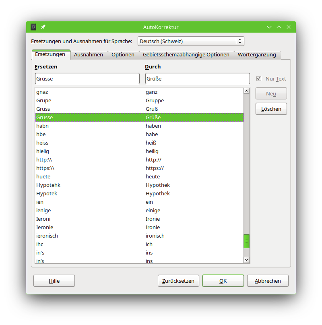
Task: Click Abbrechen to cancel the dialog
Action: [x=268, y=281]
